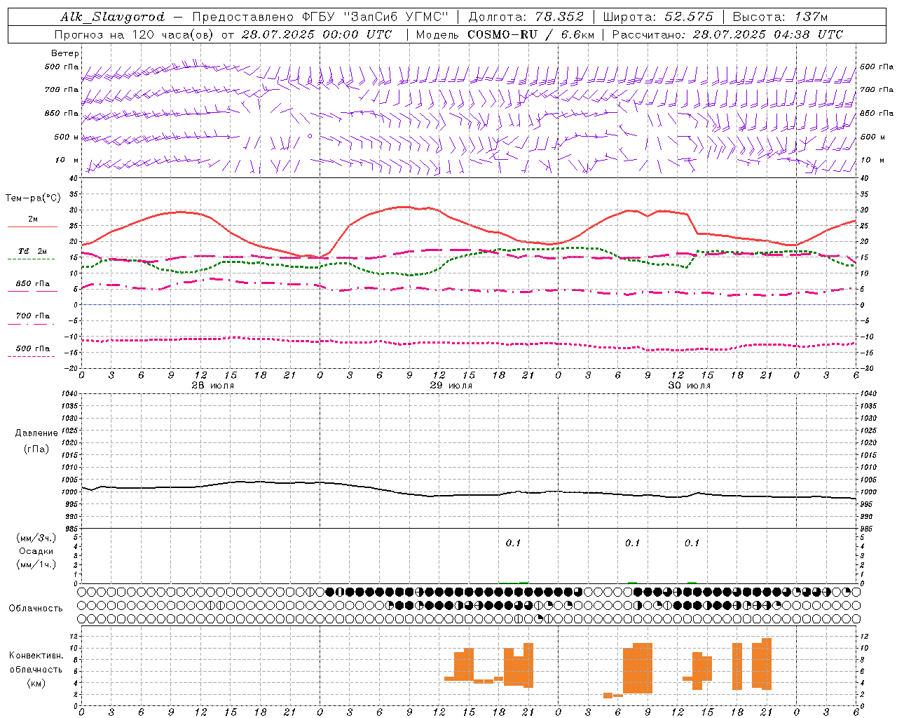Image resolution: width=897 pixels, height=718 pixels.
Task: Click the 0.1 precipitation value on 29 июля
Action: (513, 543)
